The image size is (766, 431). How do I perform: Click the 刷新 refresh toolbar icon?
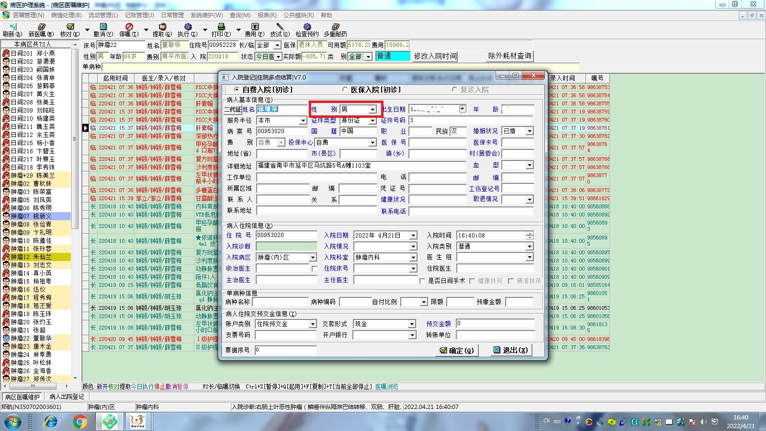coord(12,30)
